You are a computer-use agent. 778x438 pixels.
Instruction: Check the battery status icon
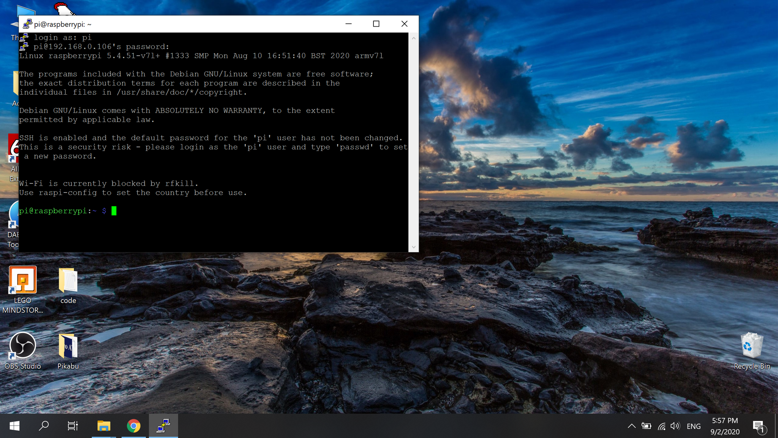[646, 426]
